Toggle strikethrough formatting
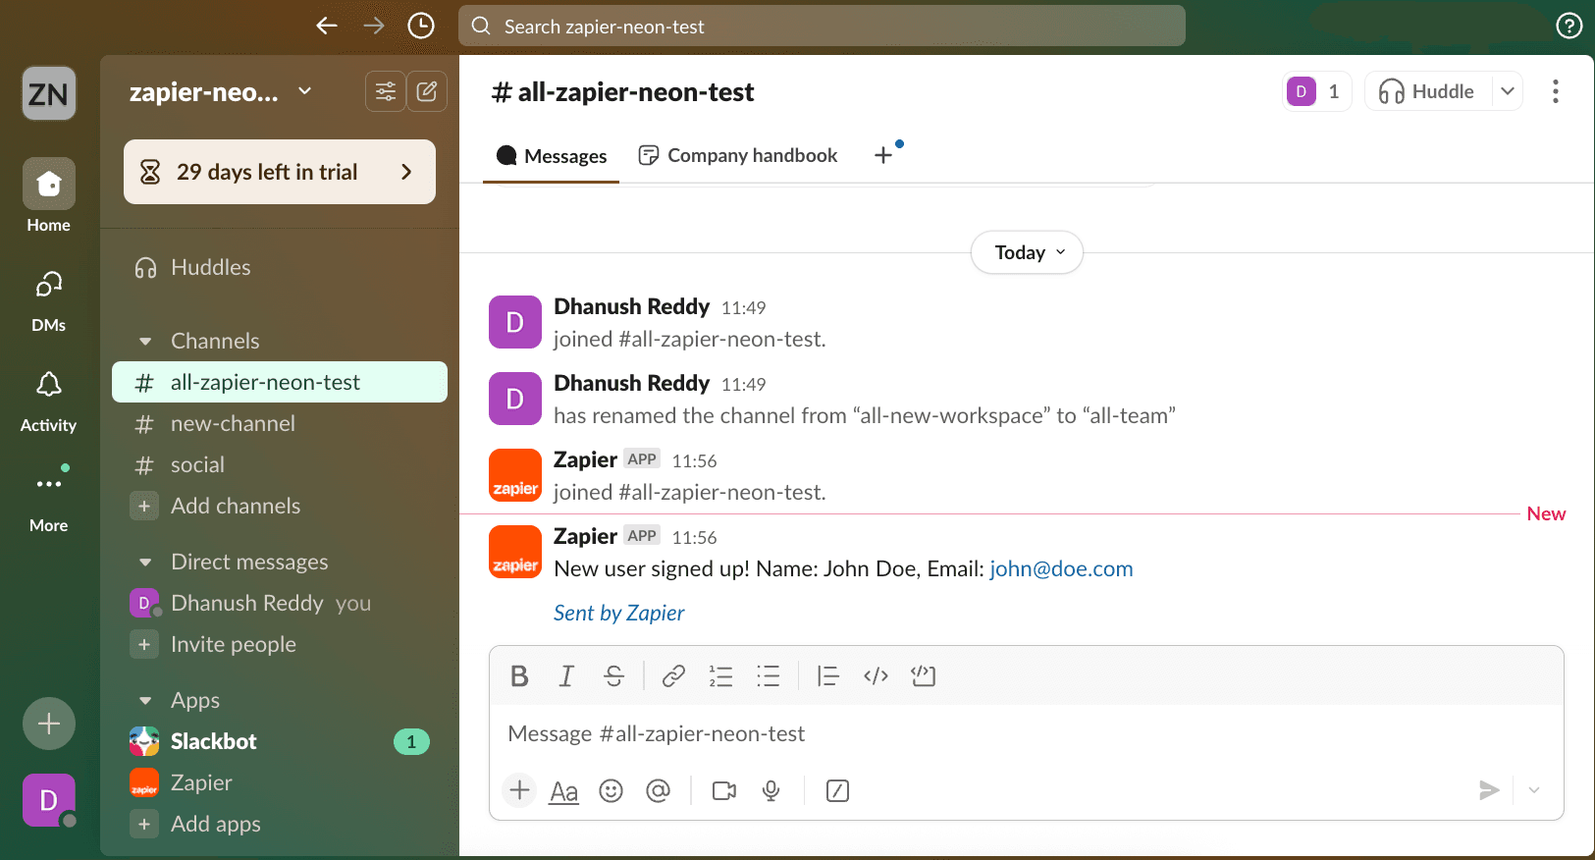The width and height of the screenshot is (1595, 860). pyautogui.click(x=613, y=675)
